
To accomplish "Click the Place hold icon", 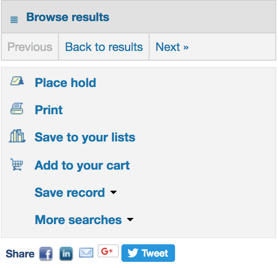I will [17, 81].
